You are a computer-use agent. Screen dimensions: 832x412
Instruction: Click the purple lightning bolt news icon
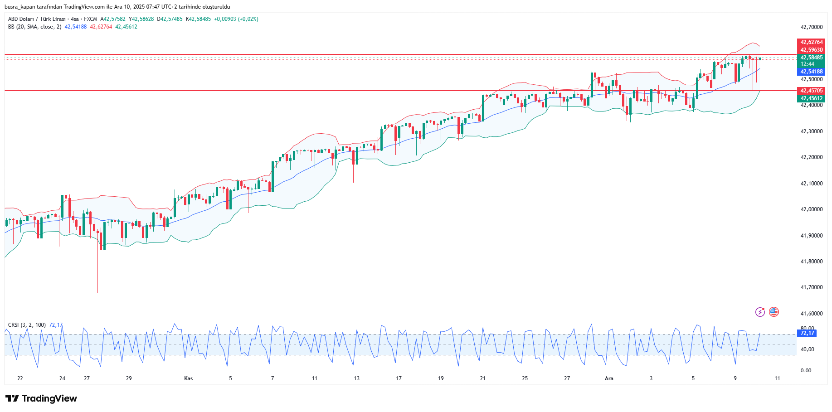coord(760,312)
